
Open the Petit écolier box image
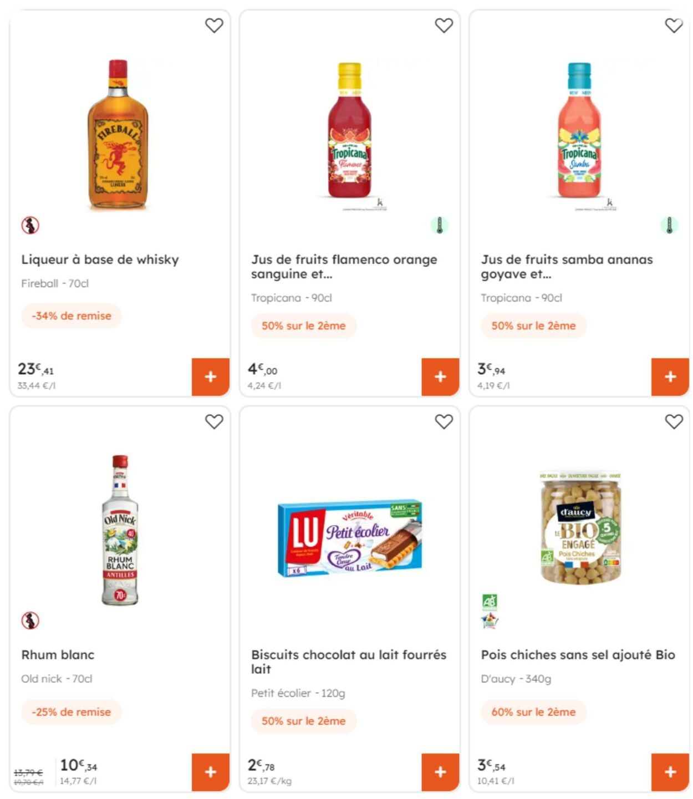click(x=350, y=538)
